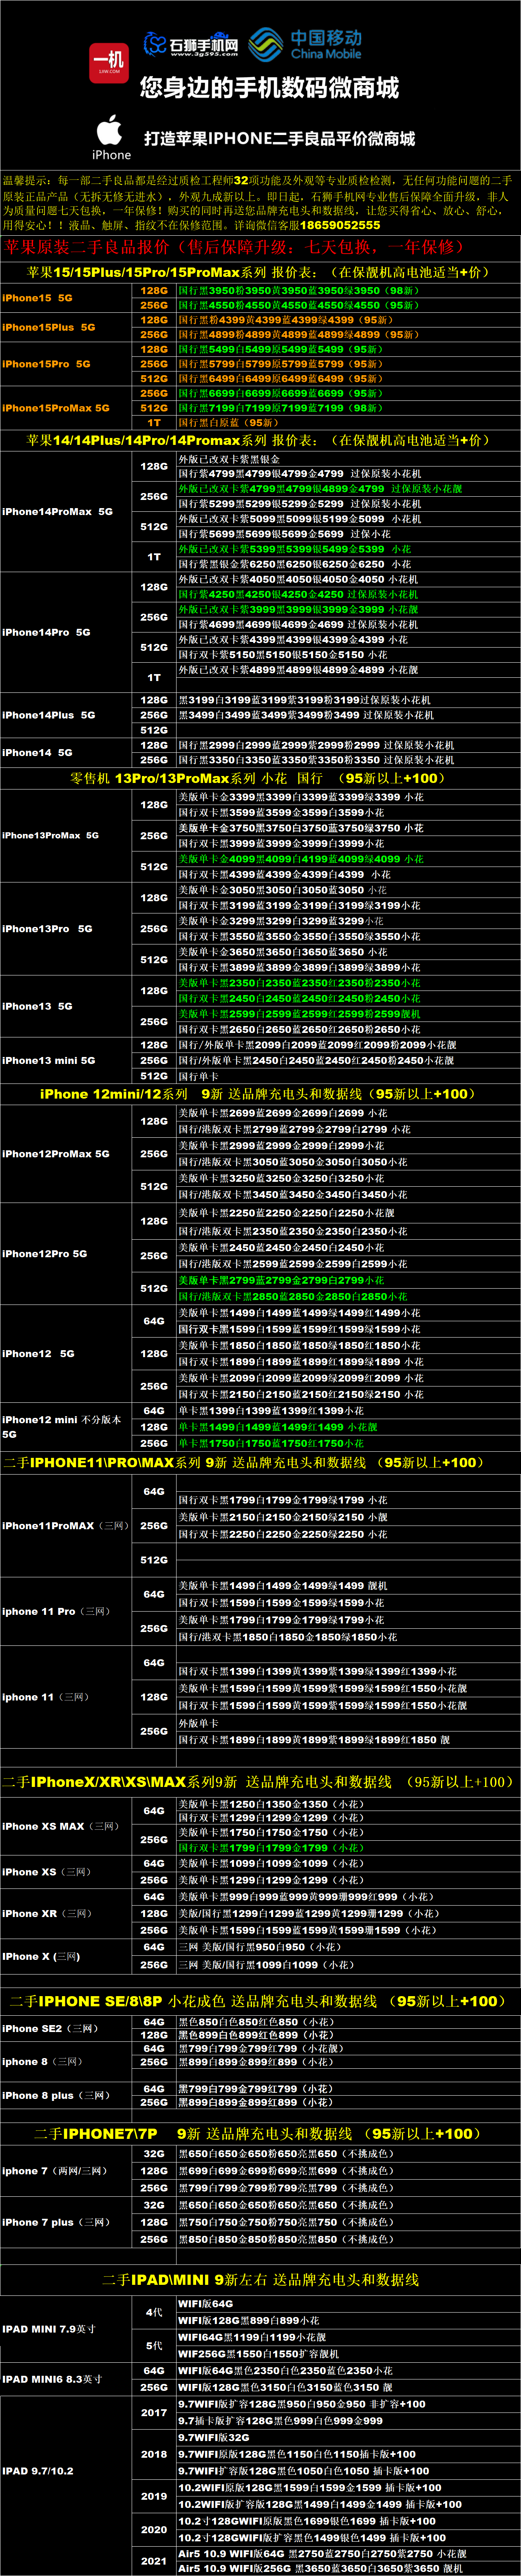Open the 石狮手机网 site logo

(191, 45)
